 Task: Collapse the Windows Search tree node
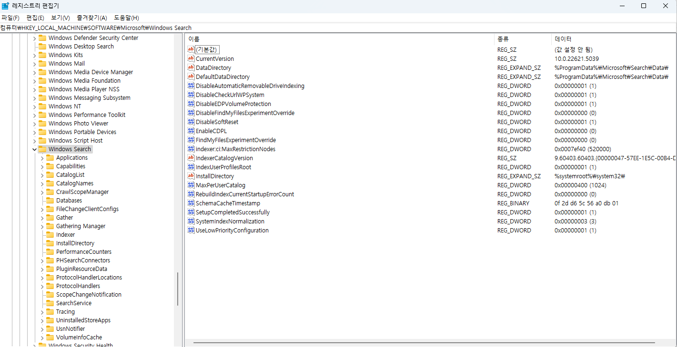click(34, 149)
